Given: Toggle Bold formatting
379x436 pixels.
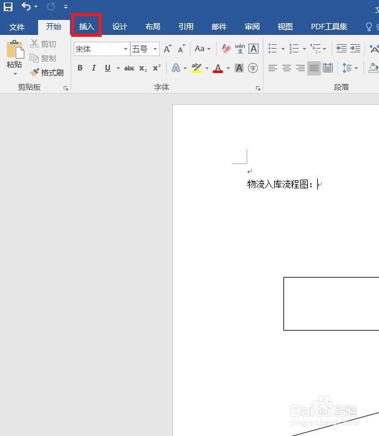Looking at the screenshot, I should click(80, 68).
